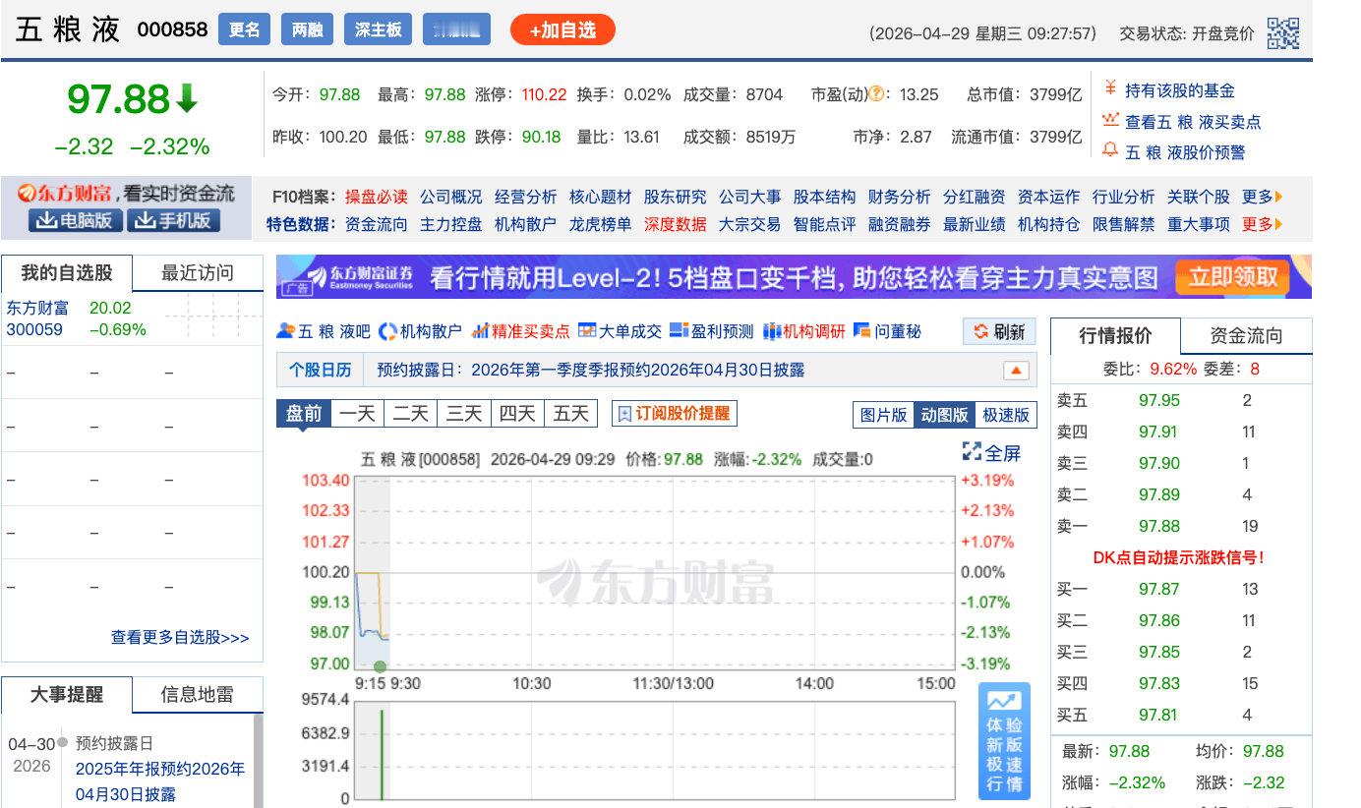Viewport: 1361px width, 808px height.
Task: Download 手机版 app
Action: pyautogui.click(x=174, y=220)
